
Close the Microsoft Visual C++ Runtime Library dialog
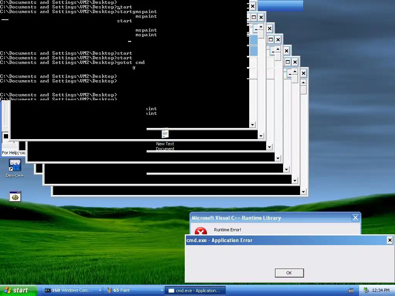coord(355,218)
